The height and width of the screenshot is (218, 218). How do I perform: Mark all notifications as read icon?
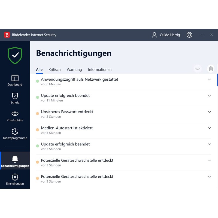click(x=198, y=69)
